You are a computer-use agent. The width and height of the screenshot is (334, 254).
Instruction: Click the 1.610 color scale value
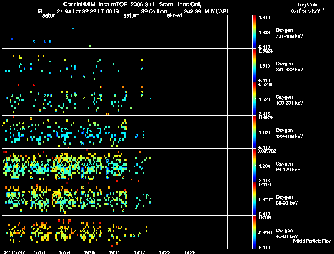click(x=264, y=66)
